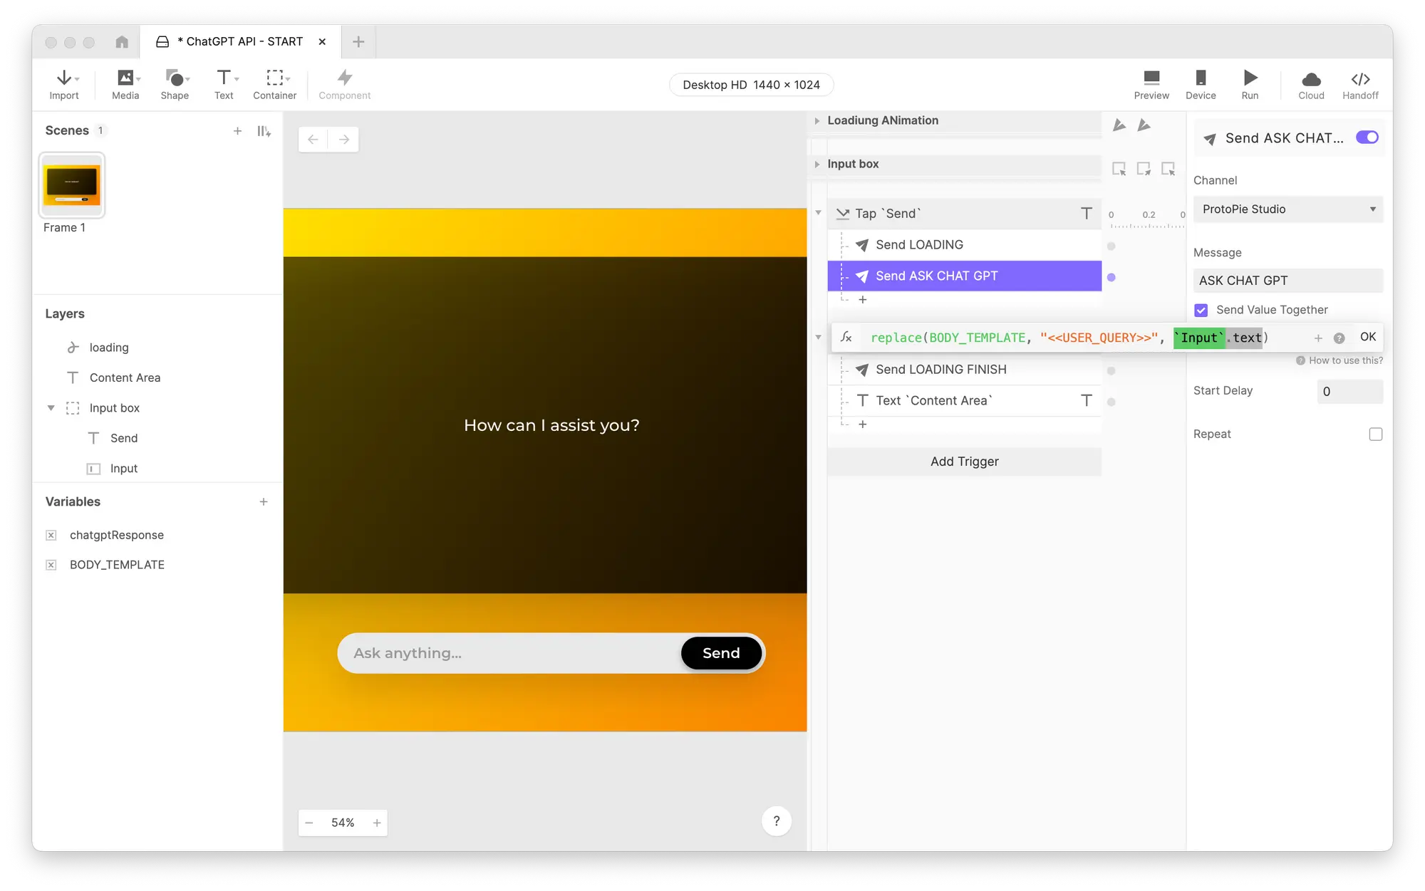1425x891 pixels.
Task: Click Add Trigger button
Action: click(964, 461)
